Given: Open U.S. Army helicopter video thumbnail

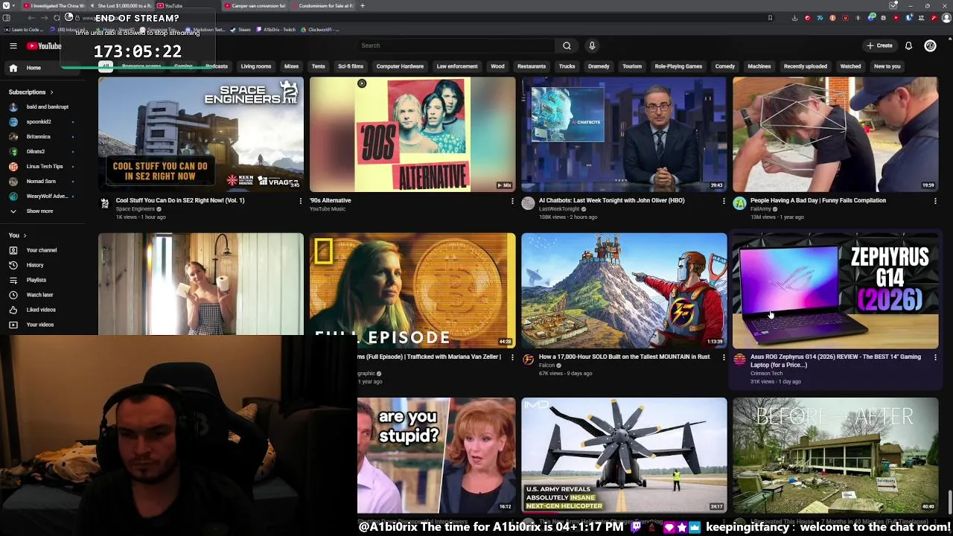Looking at the screenshot, I should point(624,456).
